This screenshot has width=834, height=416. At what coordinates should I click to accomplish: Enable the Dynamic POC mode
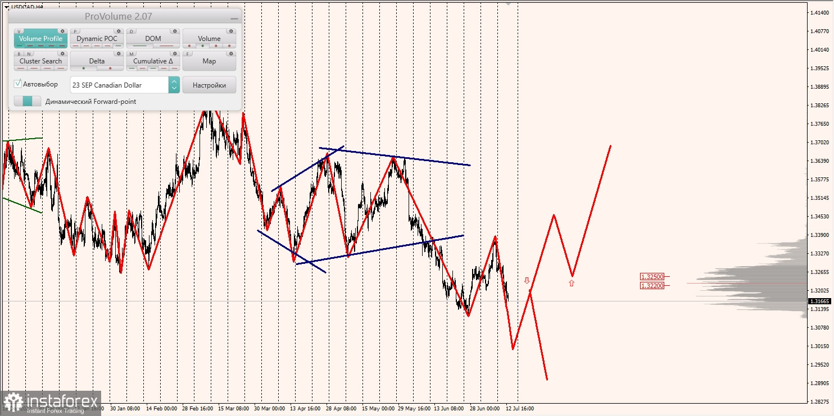pyautogui.click(x=97, y=39)
